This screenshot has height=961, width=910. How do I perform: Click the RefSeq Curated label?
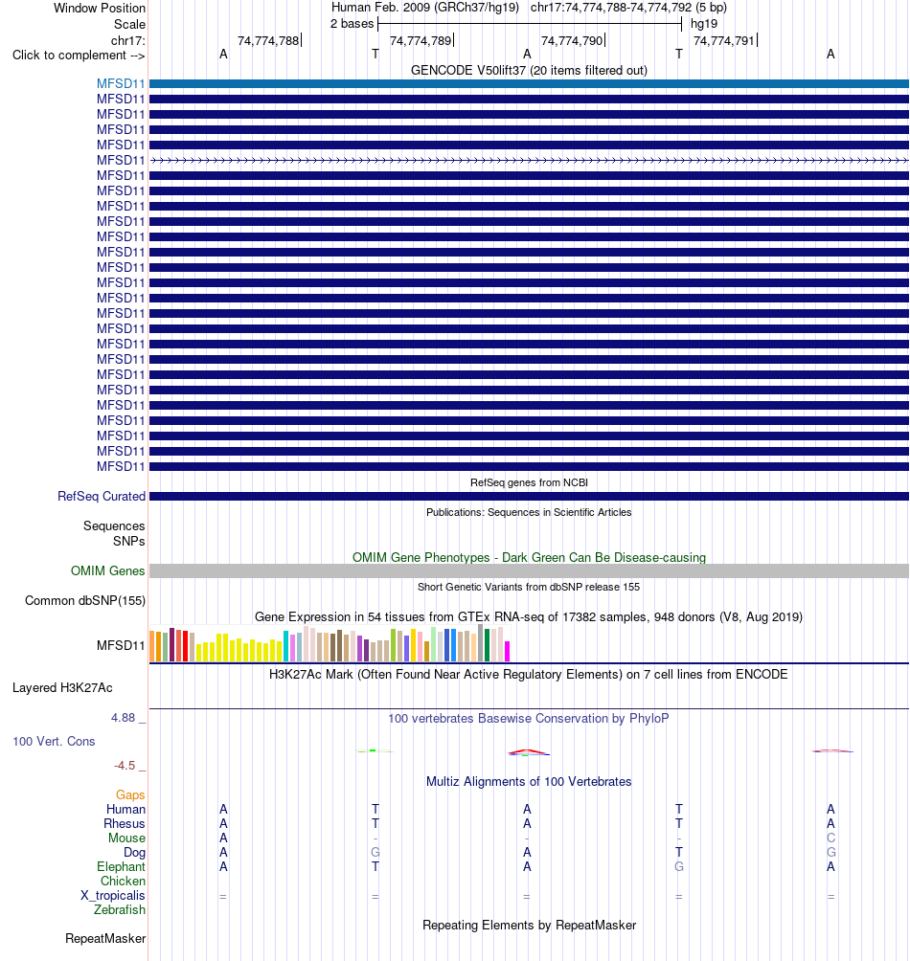(x=102, y=496)
